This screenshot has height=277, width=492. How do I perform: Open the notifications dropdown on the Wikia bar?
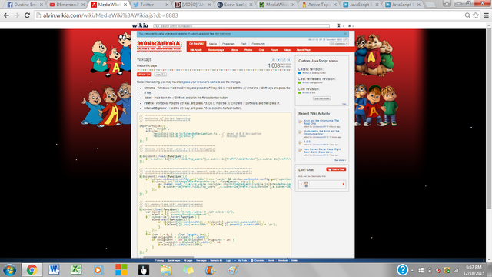click(351, 25)
